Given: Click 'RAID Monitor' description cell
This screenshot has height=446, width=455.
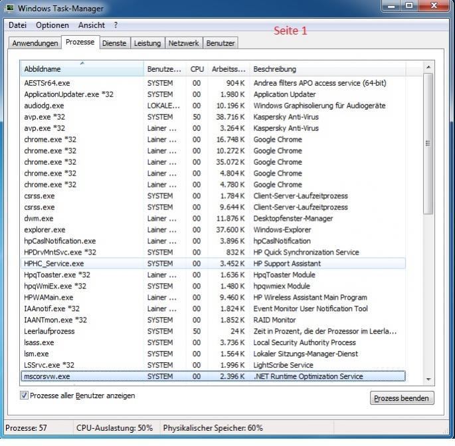Looking at the screenshot, I should (x=274, y=320).
